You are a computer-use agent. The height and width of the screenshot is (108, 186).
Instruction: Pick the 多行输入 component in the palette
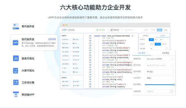click(x=77, y=39)
